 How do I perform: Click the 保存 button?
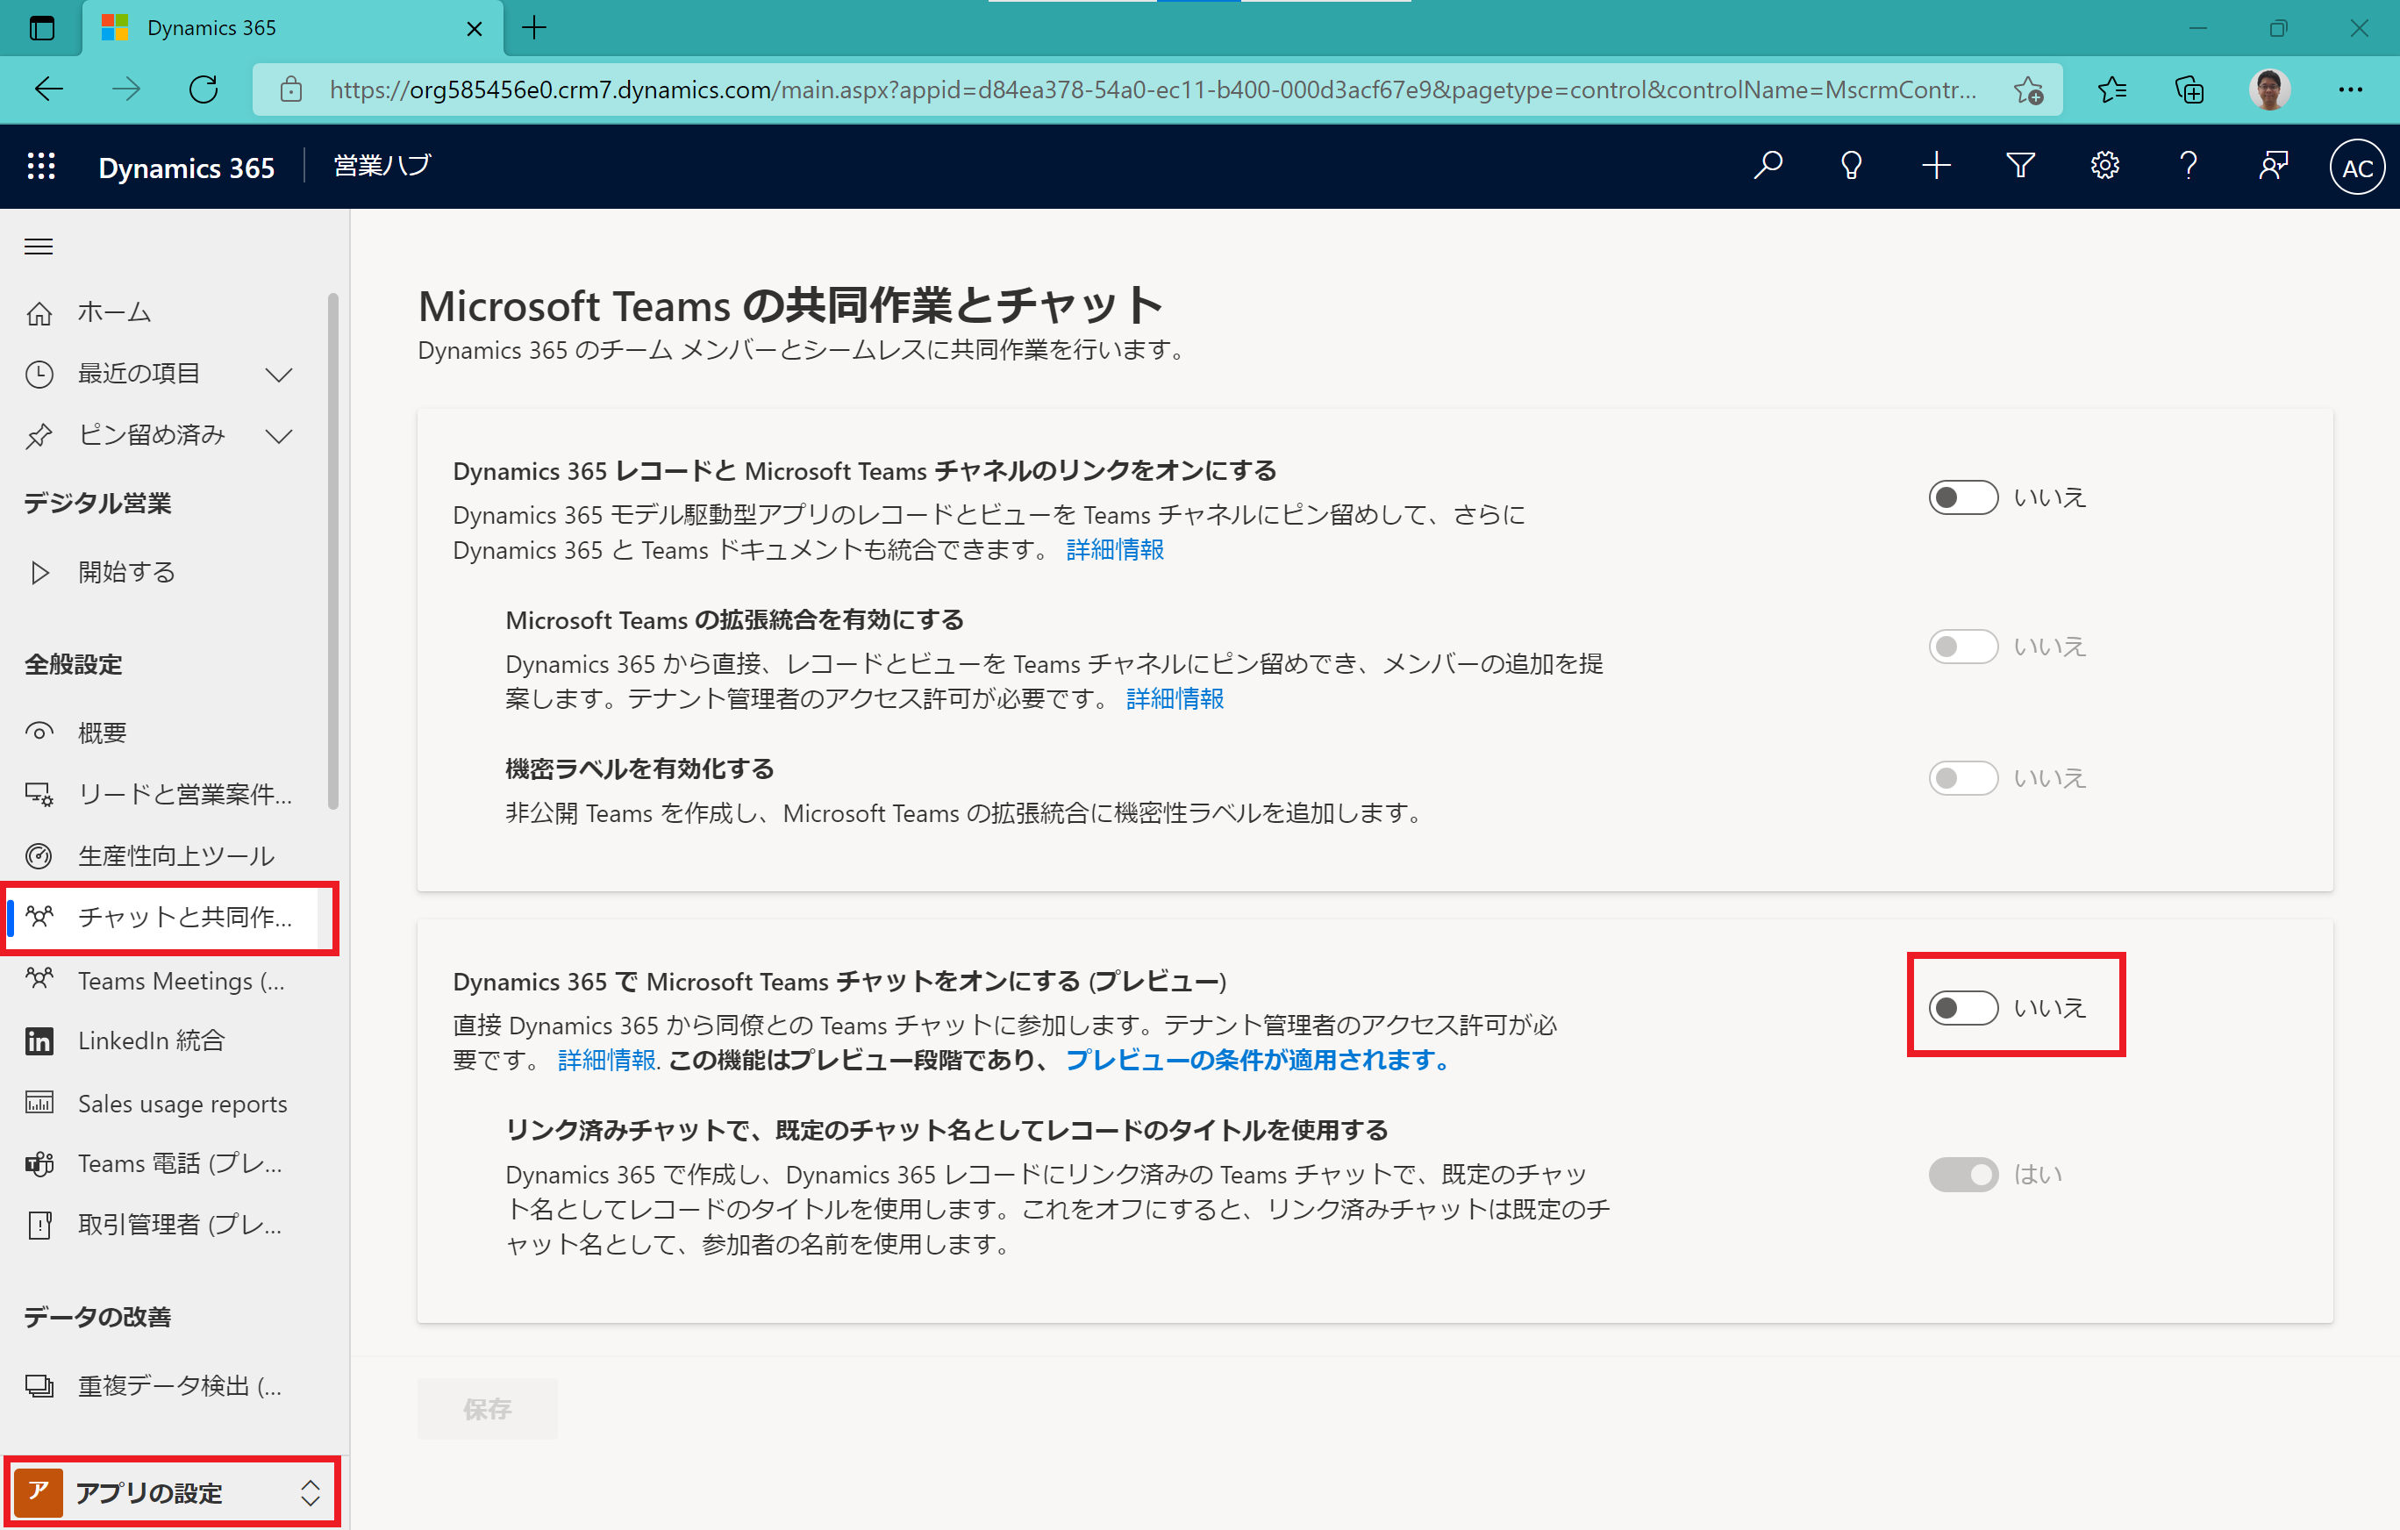point(488,1408)
